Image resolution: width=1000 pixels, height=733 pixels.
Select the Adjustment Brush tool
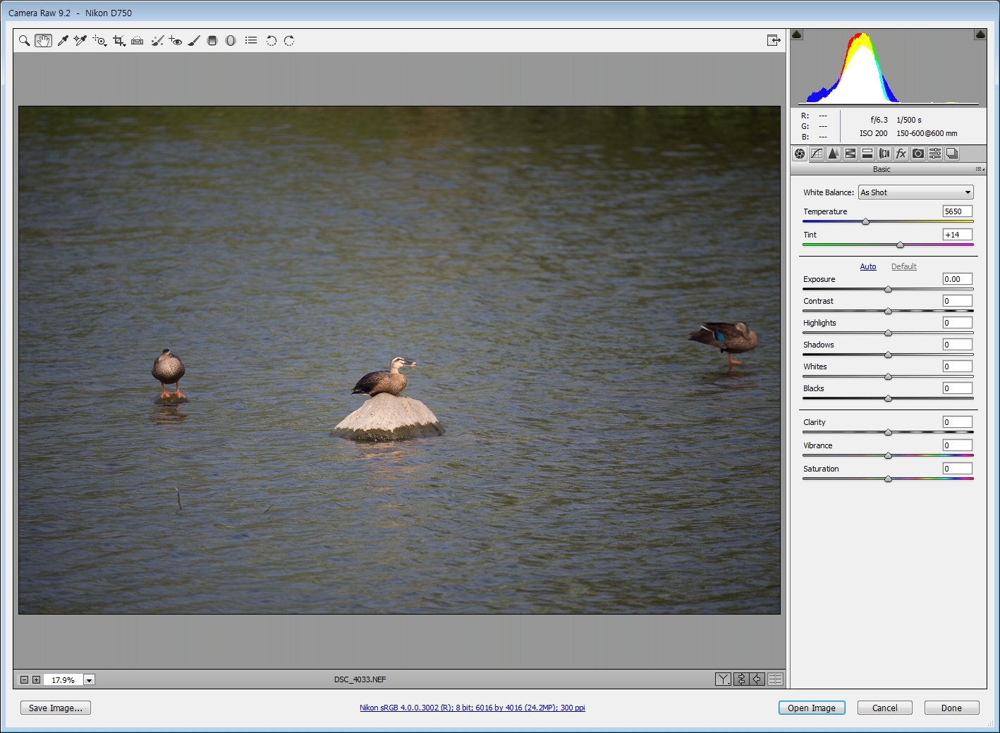194,41
